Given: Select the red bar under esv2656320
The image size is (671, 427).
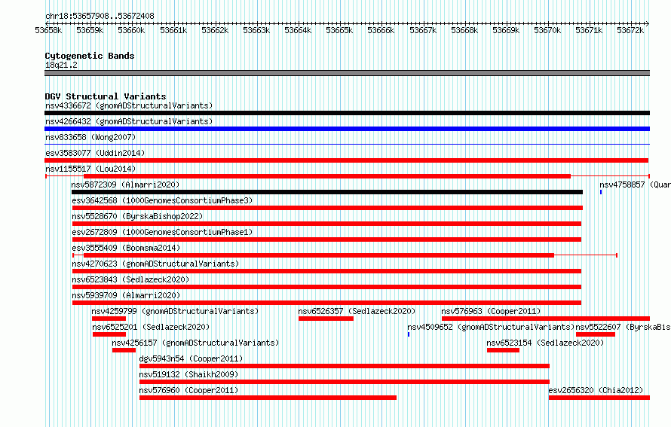Looking at the screenshot, I should coord(599,398).
